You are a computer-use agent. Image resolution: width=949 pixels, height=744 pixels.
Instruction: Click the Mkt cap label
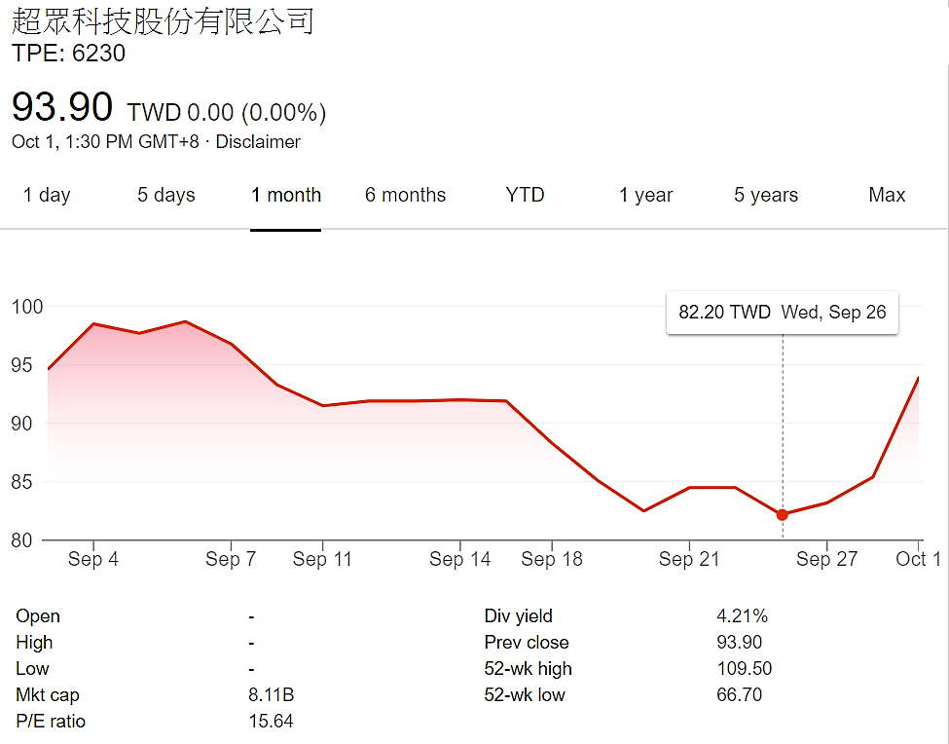coord(48,695)
